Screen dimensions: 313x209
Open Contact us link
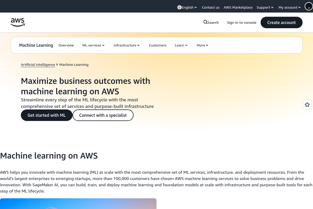(x=210, y=7)
